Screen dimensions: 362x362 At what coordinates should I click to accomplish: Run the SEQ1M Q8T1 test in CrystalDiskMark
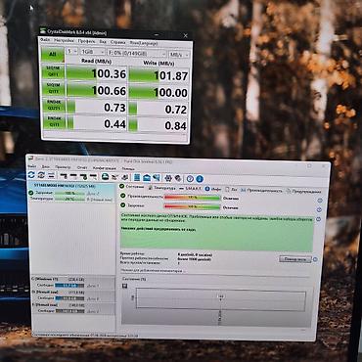53,71
